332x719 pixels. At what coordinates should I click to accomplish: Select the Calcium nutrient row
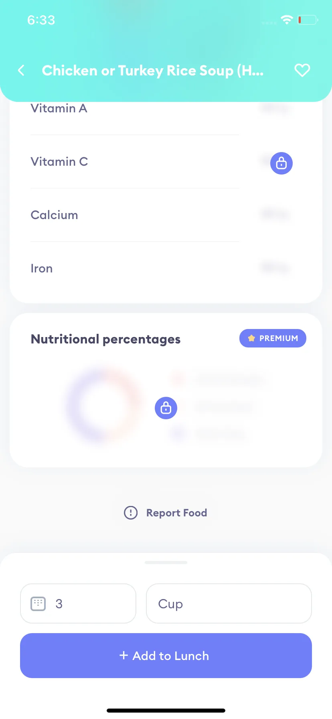(160, 215)
